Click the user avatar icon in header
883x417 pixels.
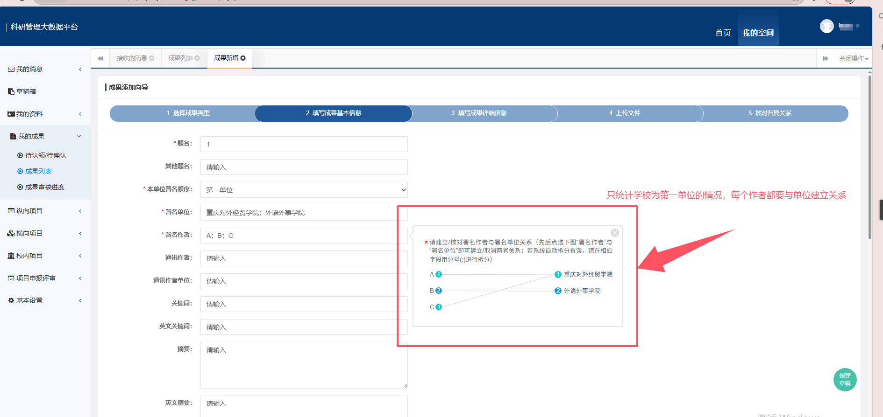coord(826,26)
